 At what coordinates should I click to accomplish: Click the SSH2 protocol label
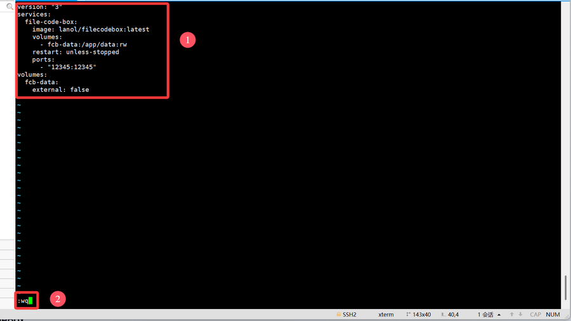[350, 315]
